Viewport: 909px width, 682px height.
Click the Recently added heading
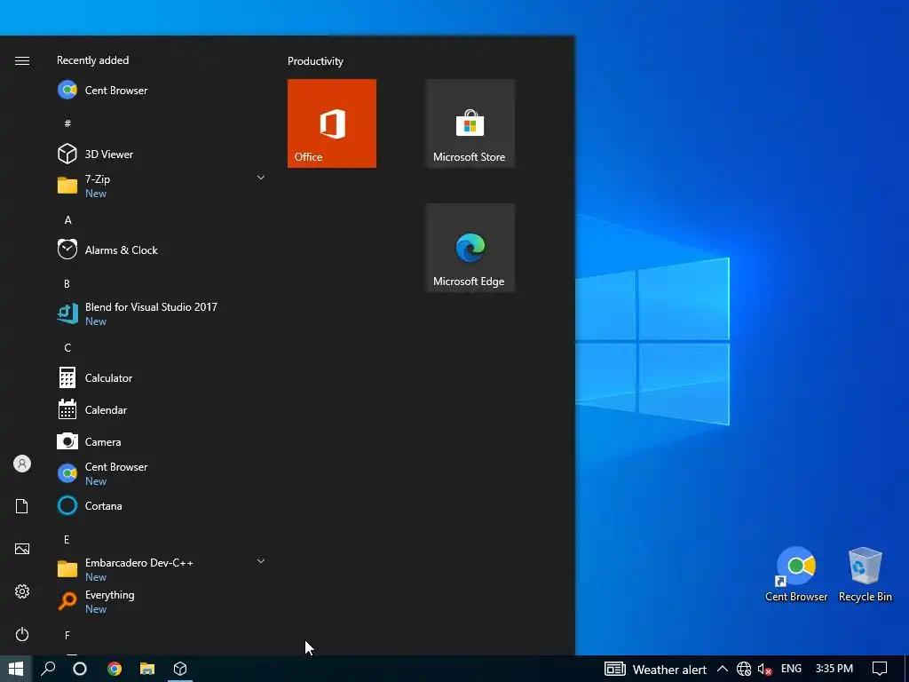[x=92, y=60]
